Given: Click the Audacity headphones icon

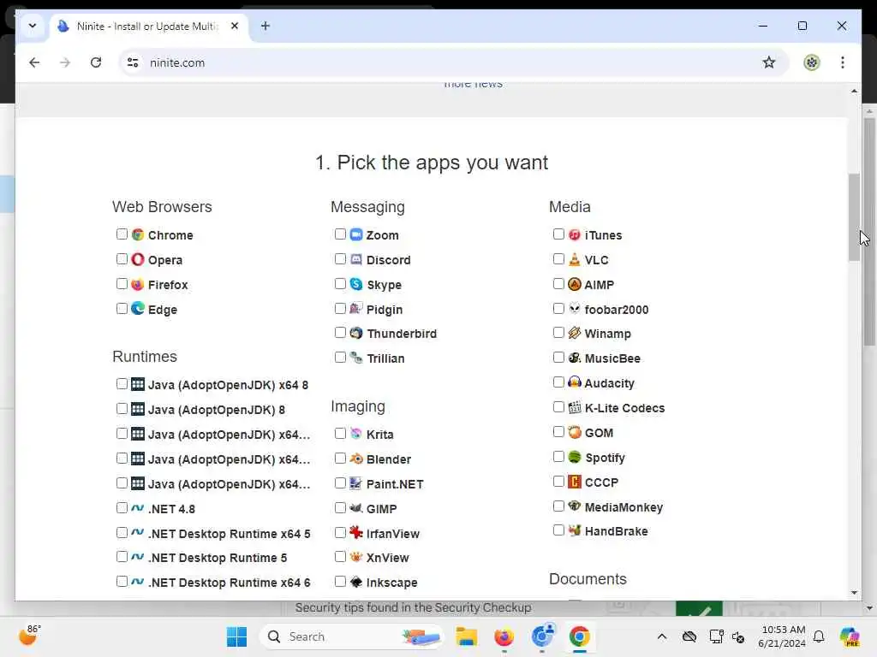Looking at the screenshot, I should (x=575, y=382).
